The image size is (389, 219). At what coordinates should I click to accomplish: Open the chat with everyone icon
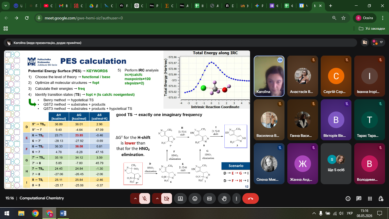click(359, 198)
